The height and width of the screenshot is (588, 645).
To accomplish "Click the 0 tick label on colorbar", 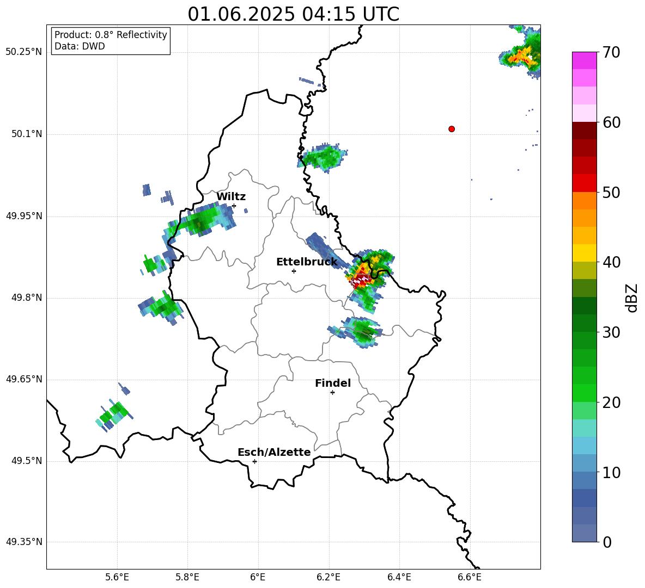I will [607, 542].
